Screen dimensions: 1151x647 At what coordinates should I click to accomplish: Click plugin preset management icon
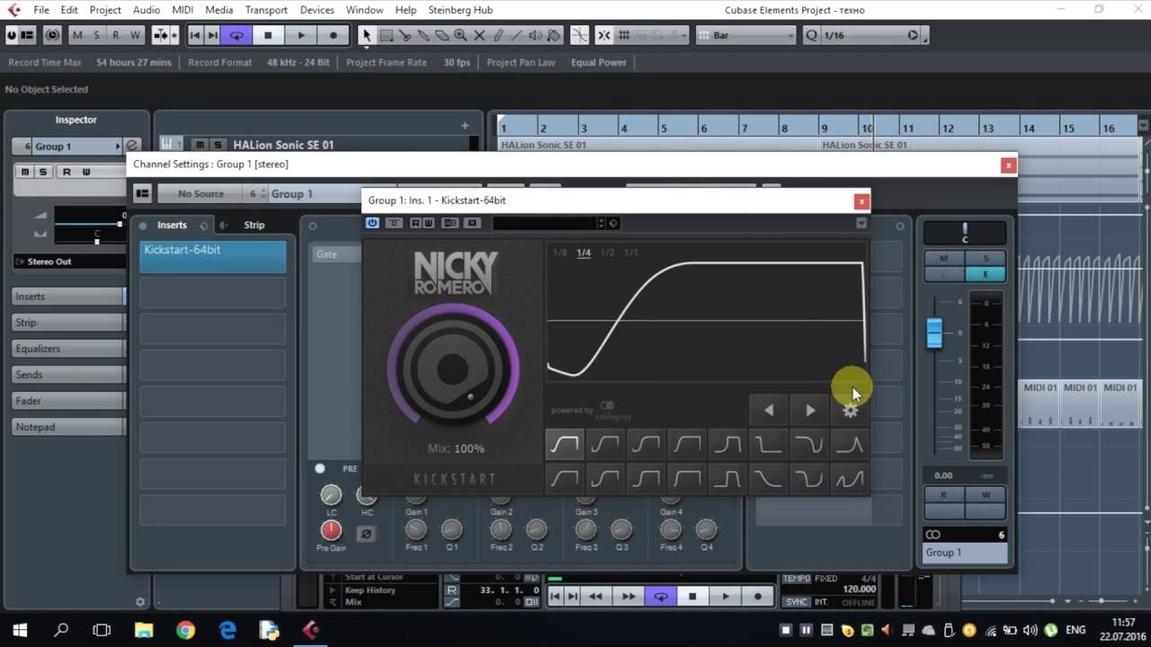click(613, 223)
